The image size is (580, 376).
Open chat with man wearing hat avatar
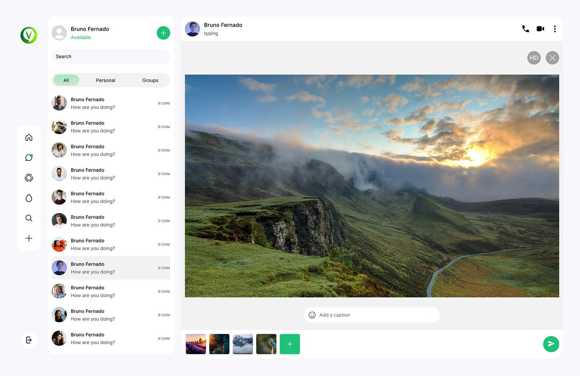pyautogui.click(x=111, y=127)
